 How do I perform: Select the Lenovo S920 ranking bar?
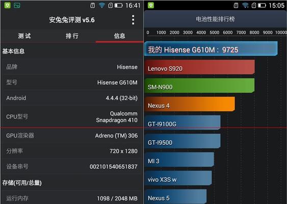199,67
